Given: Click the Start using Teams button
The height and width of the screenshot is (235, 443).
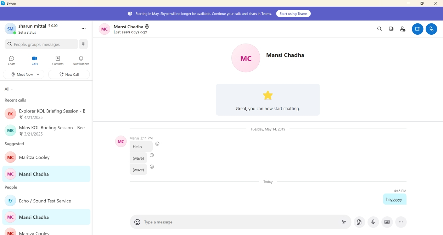Looking at the screenshot, I should pos(293,13).
